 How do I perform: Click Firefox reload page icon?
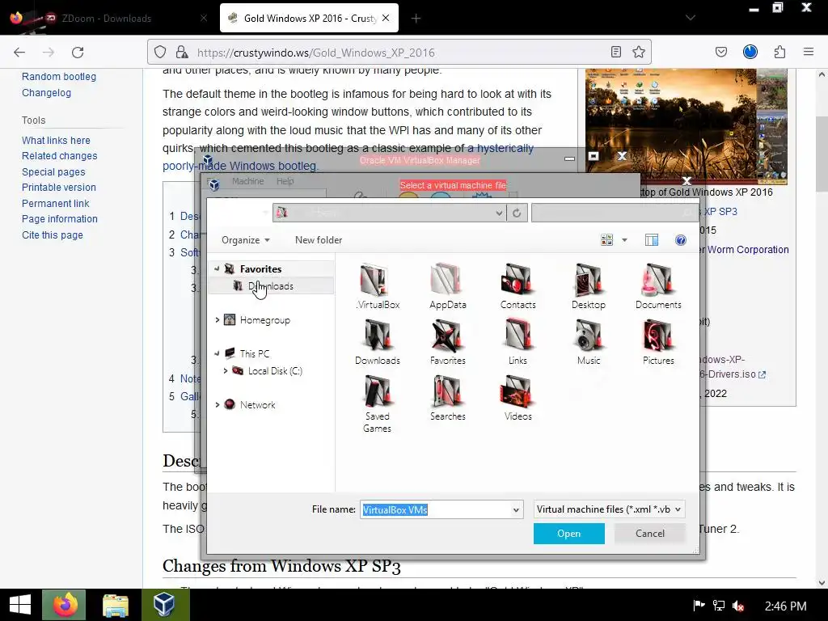78,53
